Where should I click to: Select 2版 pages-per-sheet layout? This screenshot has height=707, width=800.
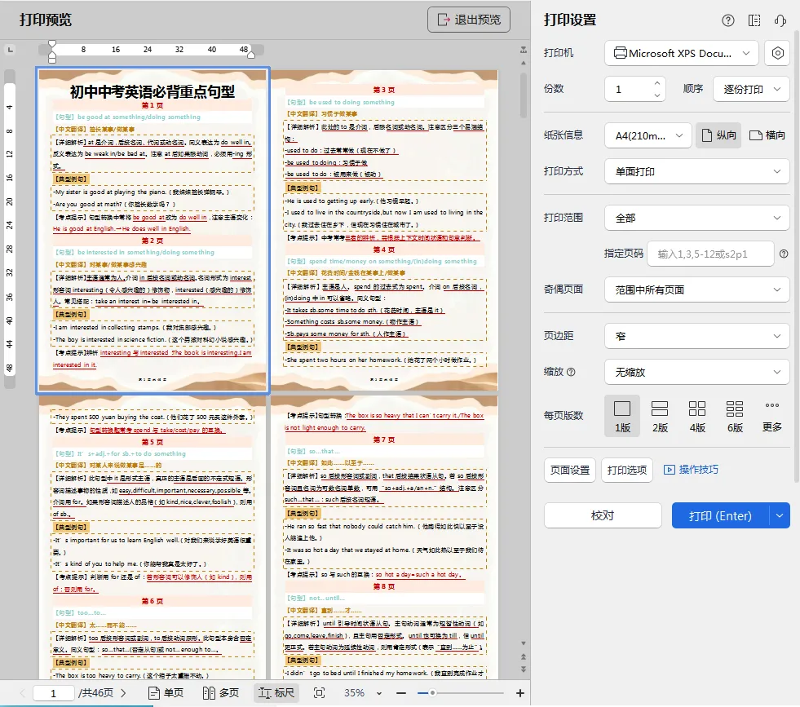point(660,416)
